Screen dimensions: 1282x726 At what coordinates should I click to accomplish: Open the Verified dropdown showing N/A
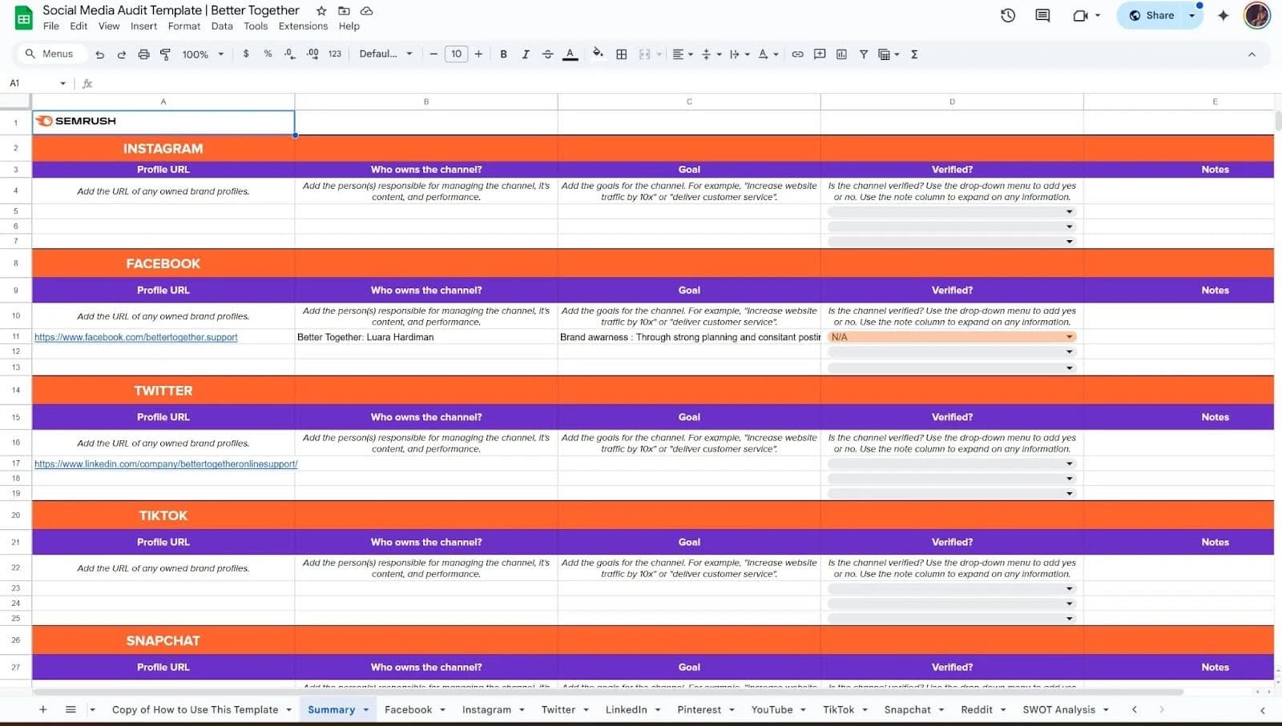1070,336
